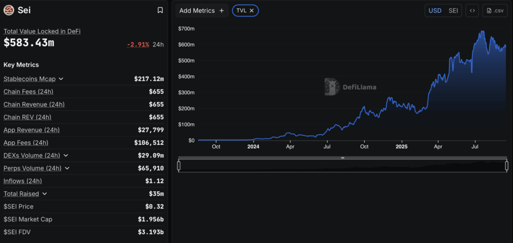The width and height of the screenshot is (513, 243).
Task: Switch chart denomination to USD
Action: (435, 10)
